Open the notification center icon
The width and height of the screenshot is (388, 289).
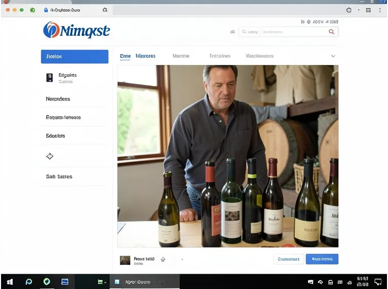[x=378, y=282]
